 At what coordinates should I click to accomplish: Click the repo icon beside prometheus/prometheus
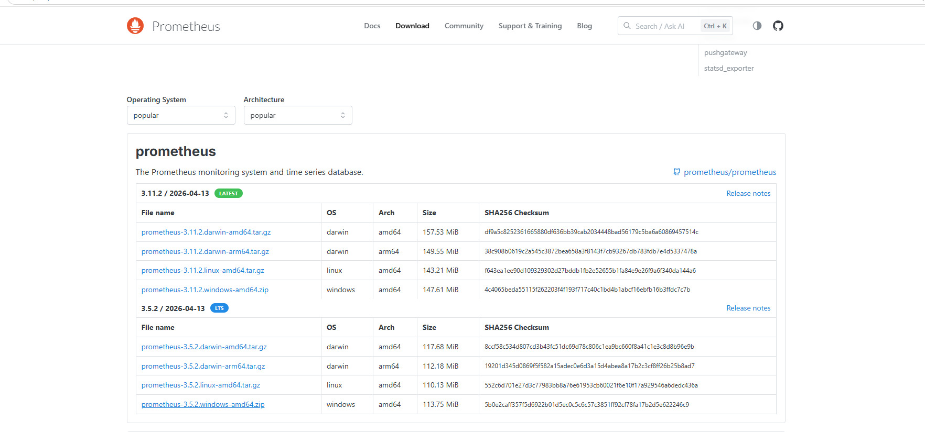(676, 172)
